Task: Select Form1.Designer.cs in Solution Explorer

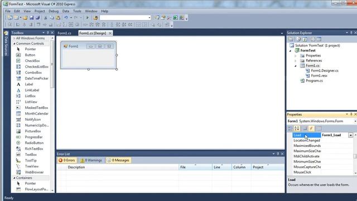Action: coord(325,71)
